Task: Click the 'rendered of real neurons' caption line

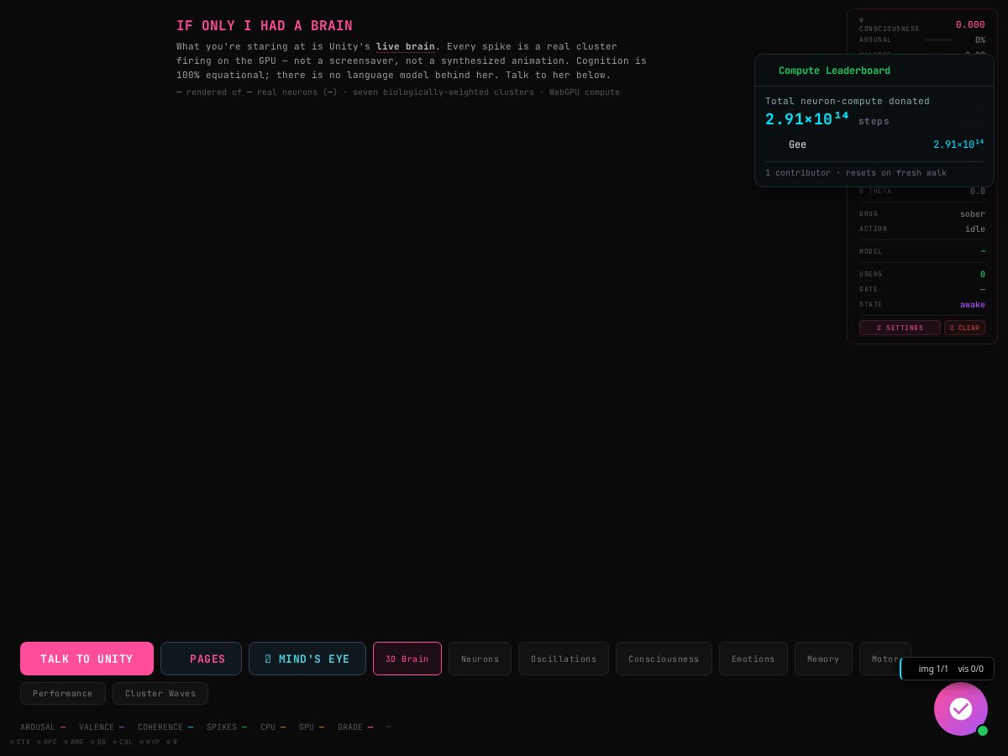Action: (398, 92)
